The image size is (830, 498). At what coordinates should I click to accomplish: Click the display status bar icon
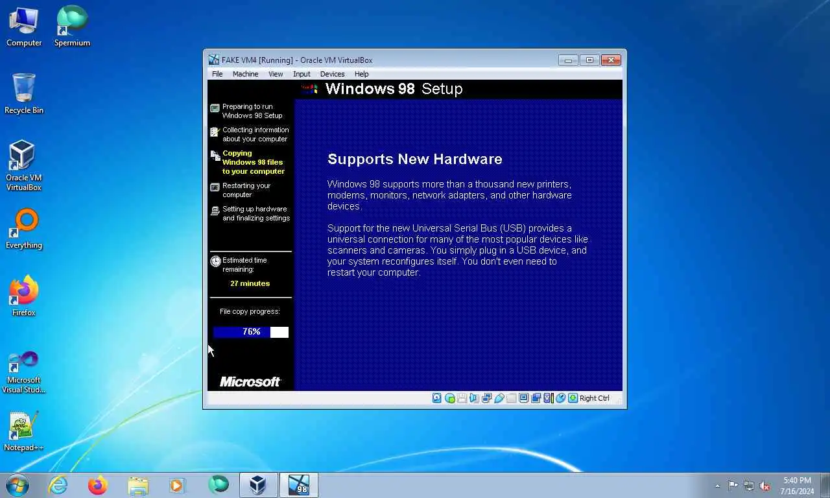[x=523, y=398]
